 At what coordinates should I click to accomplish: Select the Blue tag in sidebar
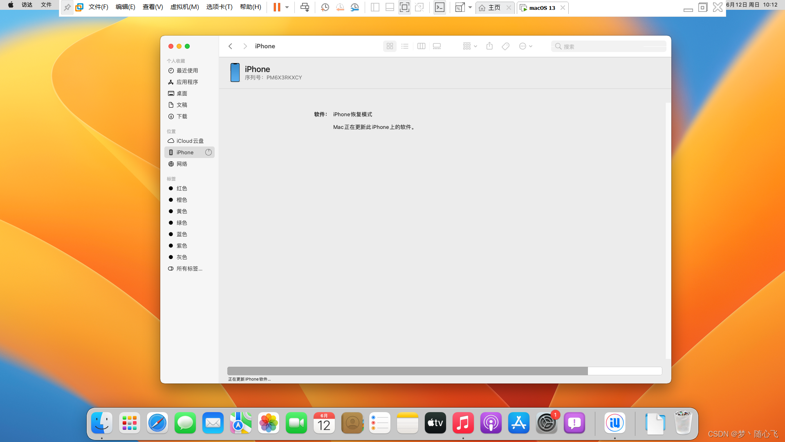coord(189,234)
